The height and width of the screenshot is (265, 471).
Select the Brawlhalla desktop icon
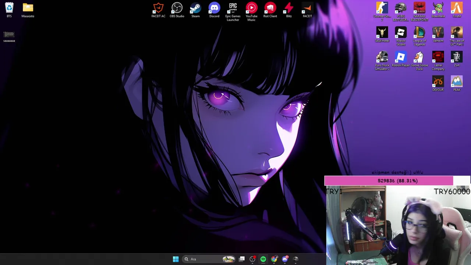(438, 10)
